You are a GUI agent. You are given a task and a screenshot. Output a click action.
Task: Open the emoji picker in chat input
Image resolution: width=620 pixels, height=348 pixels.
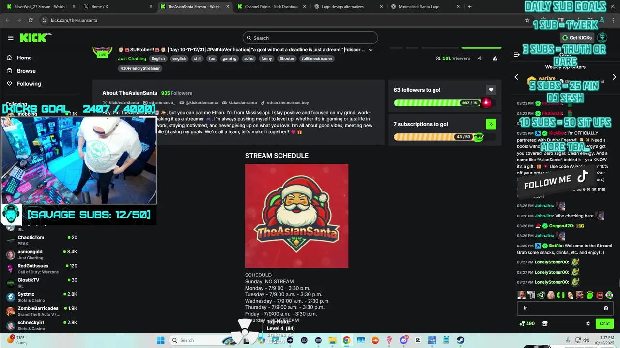click(x=606, y=308)
